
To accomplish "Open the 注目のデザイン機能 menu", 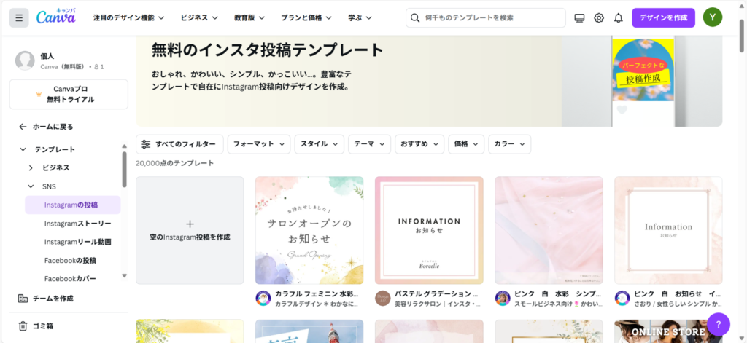I will coord(128,17).
